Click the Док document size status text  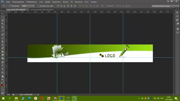26,95
